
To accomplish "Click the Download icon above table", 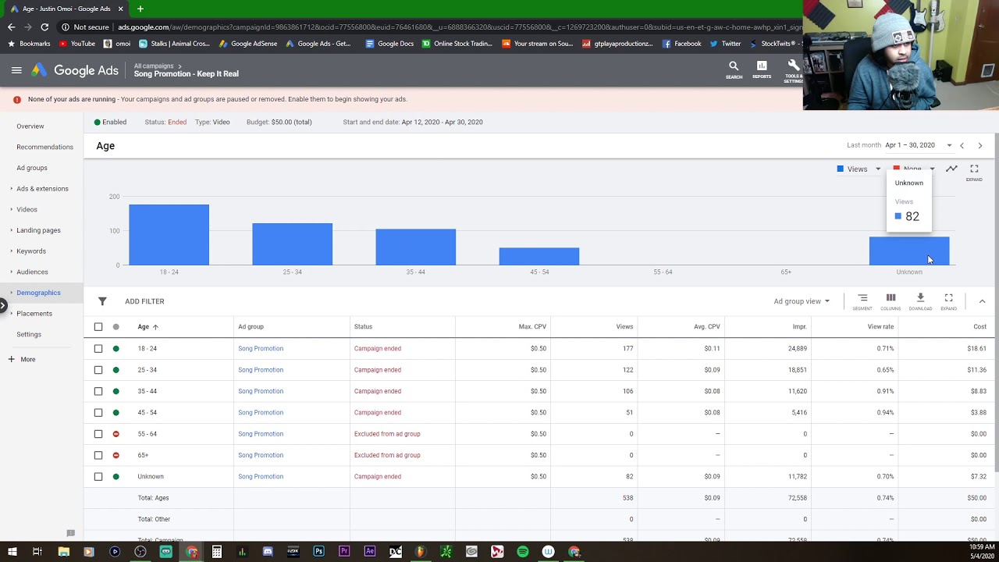I will point(920,298).
